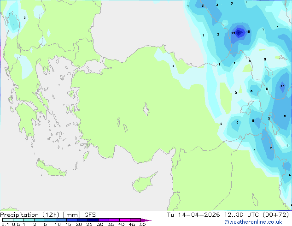This screenshot has width=292, height=226.
Task: Click the "35" legend scale label
Action: tap(111, 224)
